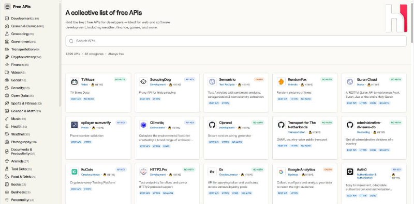This screenshot has height=204, width=414.
Task: Click the Finance category icon
Action: [7, 65]
